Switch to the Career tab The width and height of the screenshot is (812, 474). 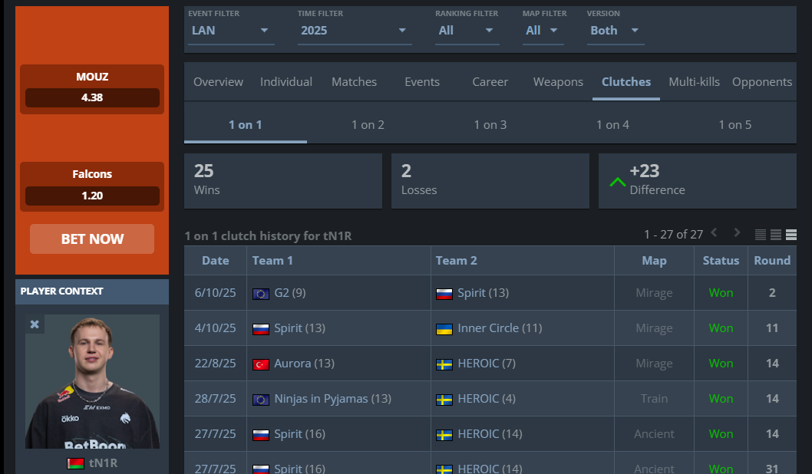click(490, 82)
